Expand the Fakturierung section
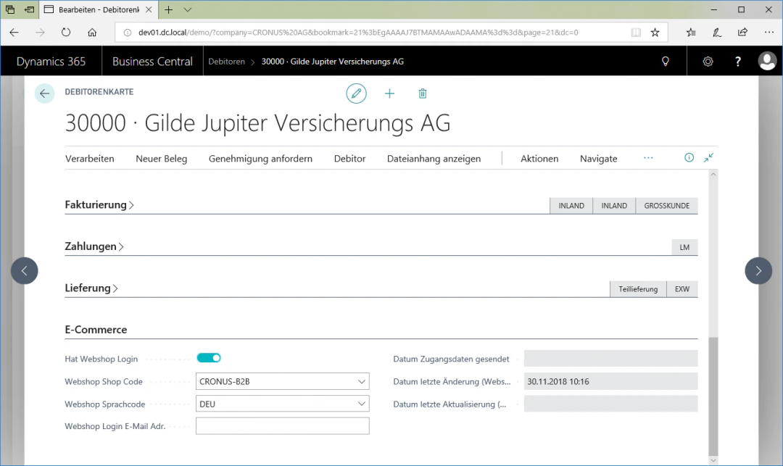 pyautogui.click(x=99, y=204)
